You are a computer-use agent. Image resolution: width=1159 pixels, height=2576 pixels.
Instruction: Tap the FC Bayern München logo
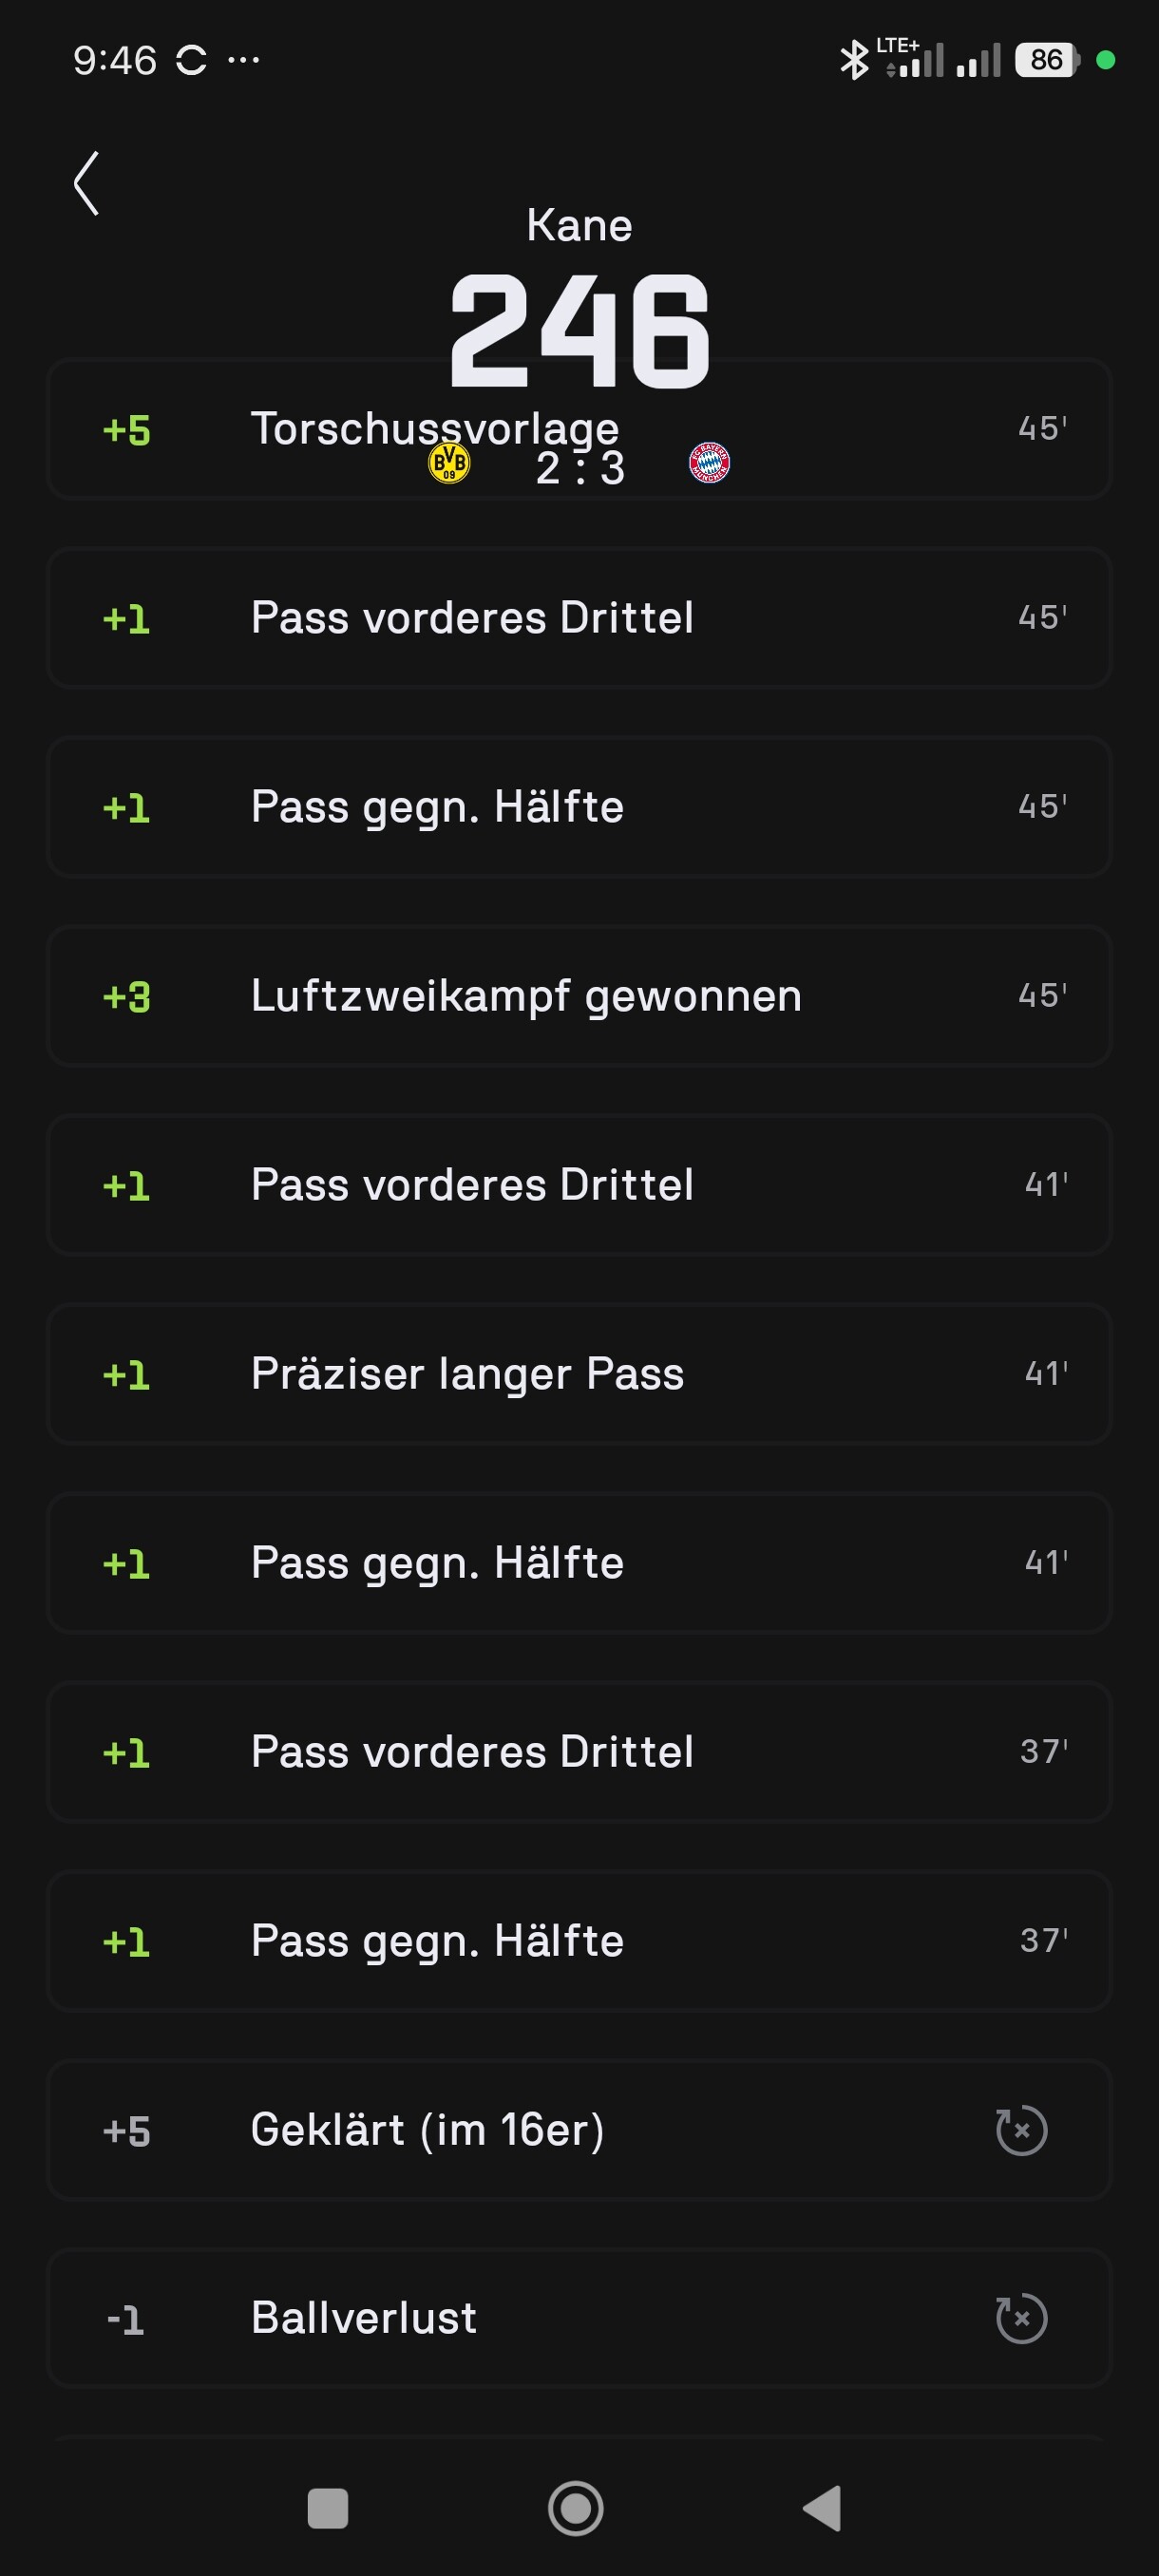pyautogui.click(x=709, y=463)
